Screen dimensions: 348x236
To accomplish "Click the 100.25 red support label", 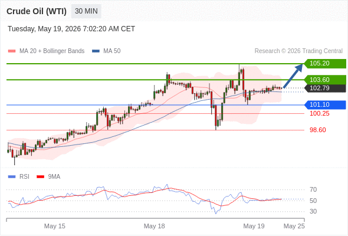I will (319, 113).
